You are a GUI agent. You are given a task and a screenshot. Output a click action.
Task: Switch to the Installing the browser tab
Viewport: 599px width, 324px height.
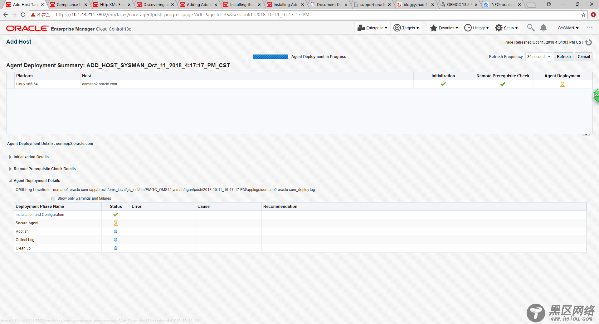[242, 5]
